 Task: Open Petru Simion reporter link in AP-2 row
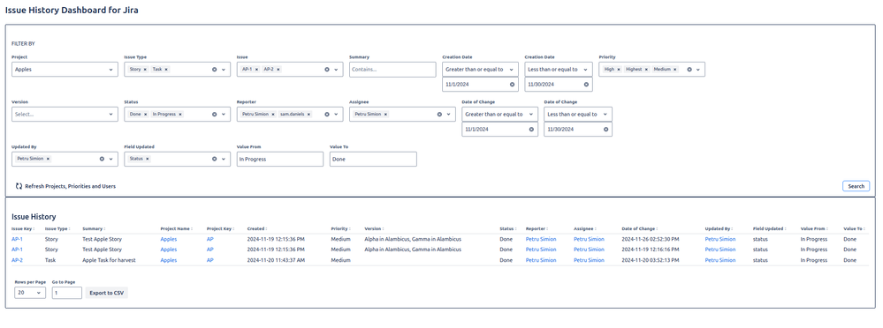[541, 260]
